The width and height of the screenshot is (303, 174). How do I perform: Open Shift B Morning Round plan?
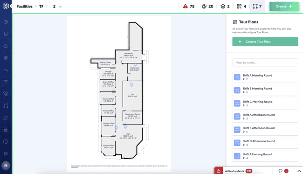[265, 90]
